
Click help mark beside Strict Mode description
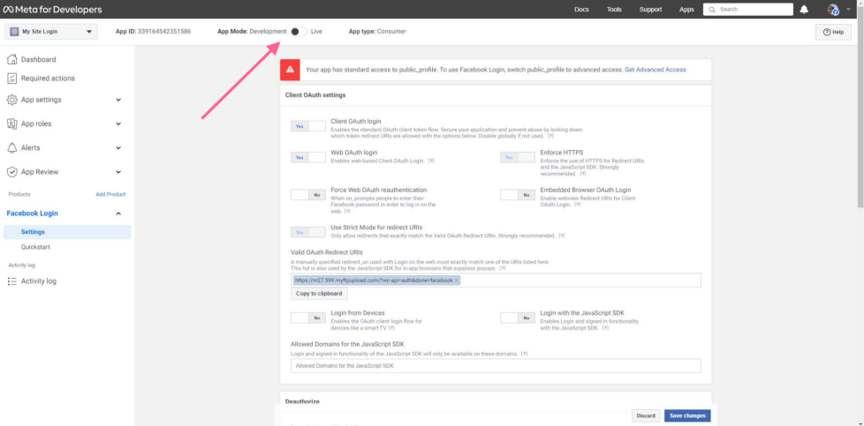[x=562, y=235]
